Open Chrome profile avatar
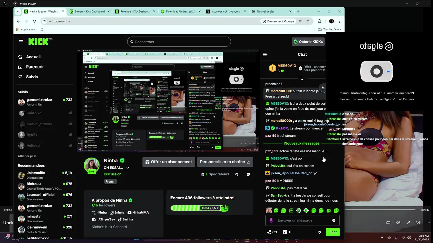 point(332,21)
